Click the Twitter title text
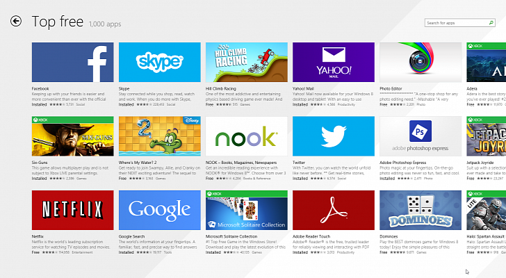 [299, 163]
